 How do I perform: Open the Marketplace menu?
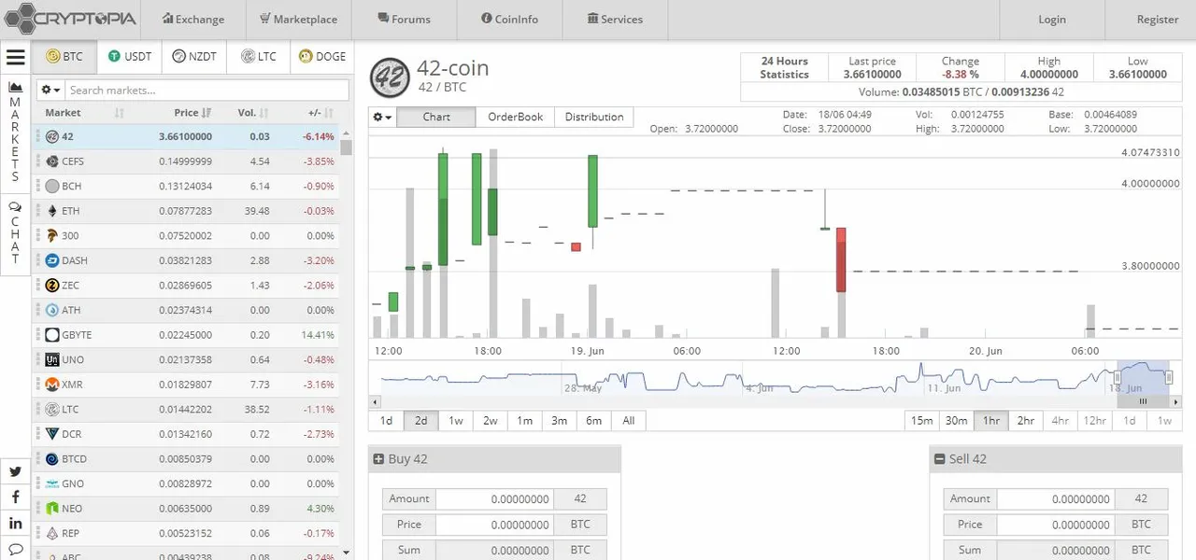(299, 19)
